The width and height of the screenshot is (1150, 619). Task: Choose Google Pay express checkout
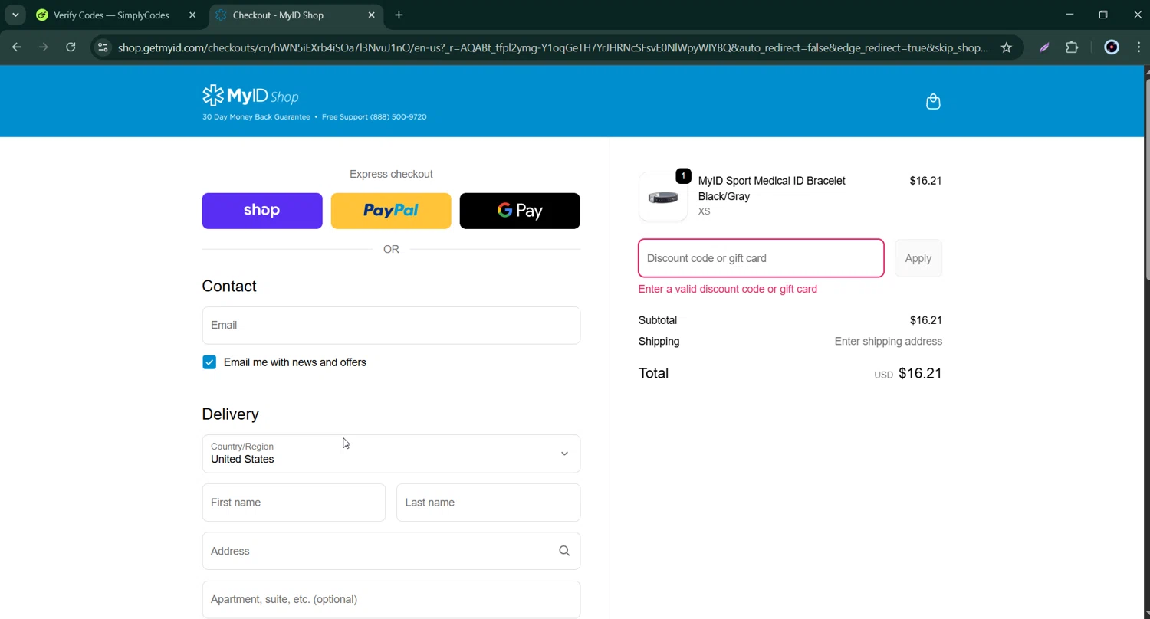pyautogui.click(x=520, y=211)
